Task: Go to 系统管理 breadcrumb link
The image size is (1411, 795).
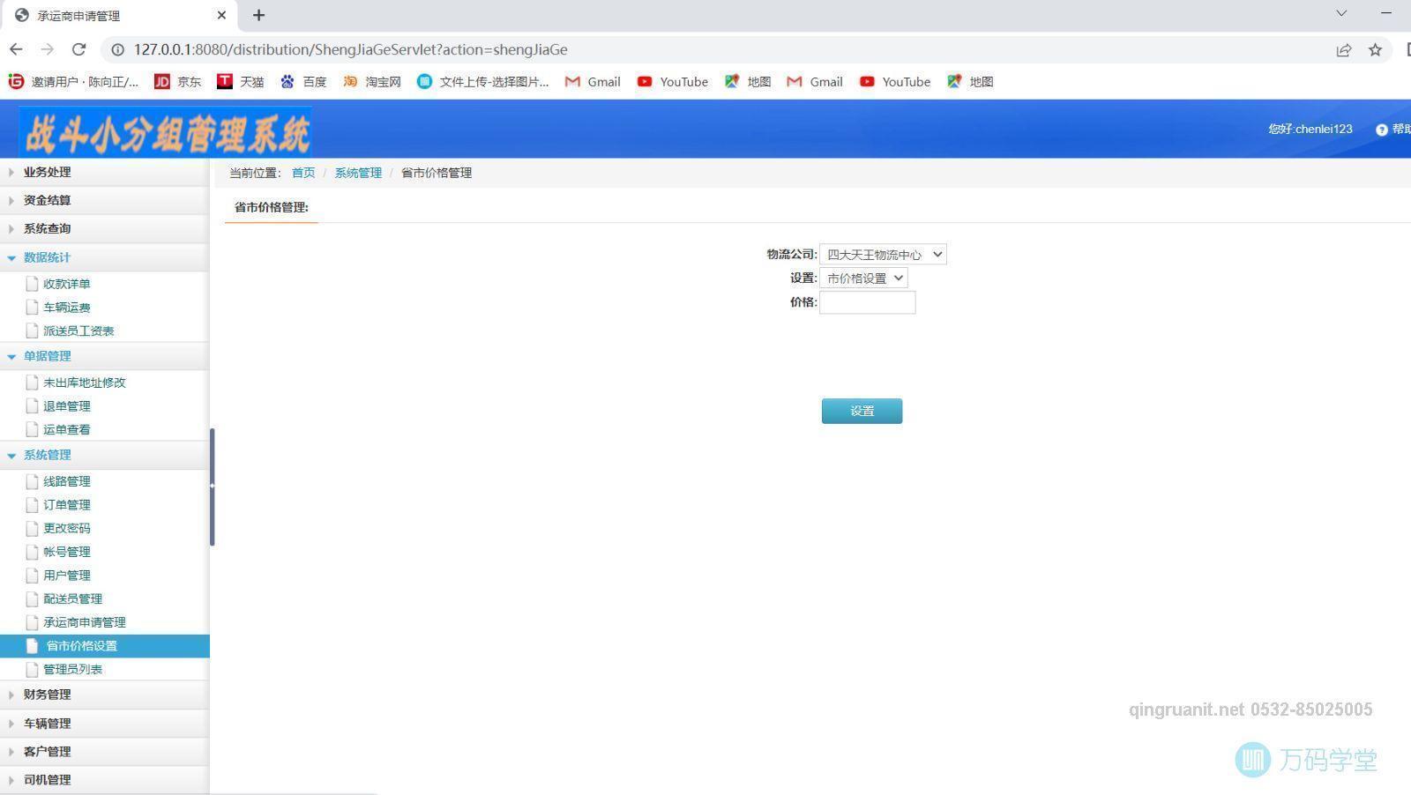Action: tap(358, 173)
